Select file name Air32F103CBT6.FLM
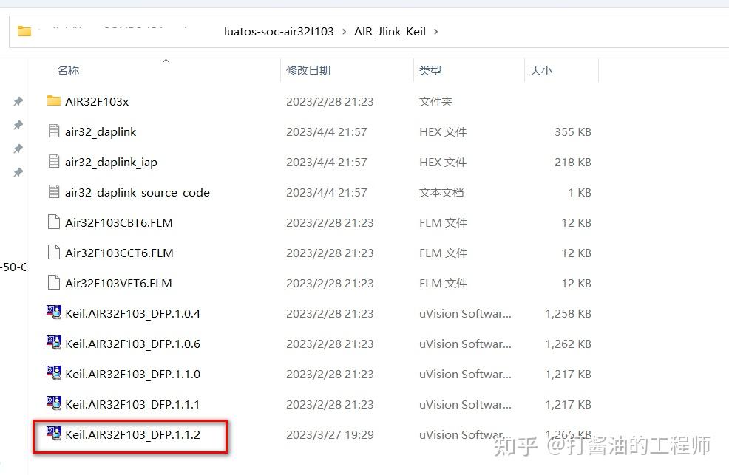729x475 pixels. [118, 223]
